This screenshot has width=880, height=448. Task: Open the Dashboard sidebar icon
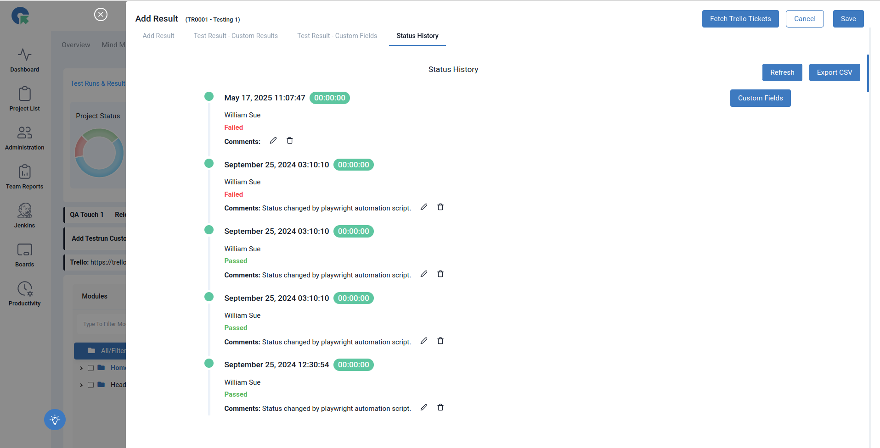(x=24, y=61)
